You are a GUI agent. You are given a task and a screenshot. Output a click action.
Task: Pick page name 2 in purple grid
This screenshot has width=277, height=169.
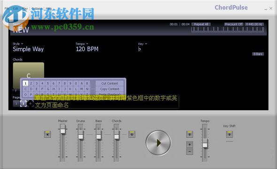[x=31, y=84]
